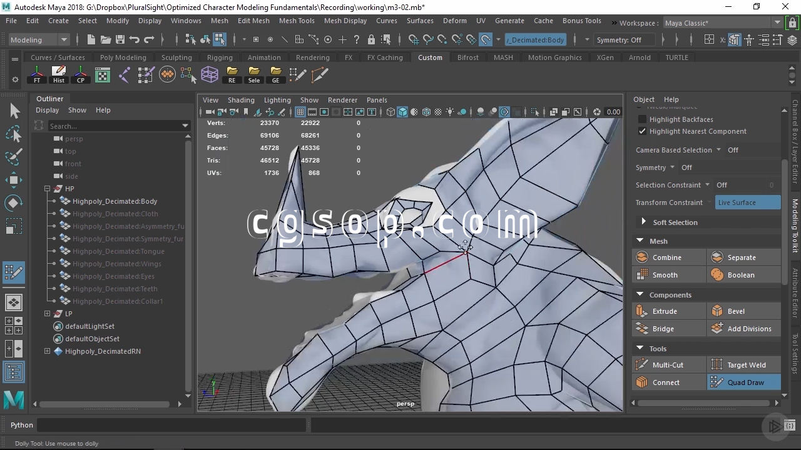Image resolution: width=801 pixels, height=450 pixels.
Task: Click the Target Weld tool icon
Action: 717,365
